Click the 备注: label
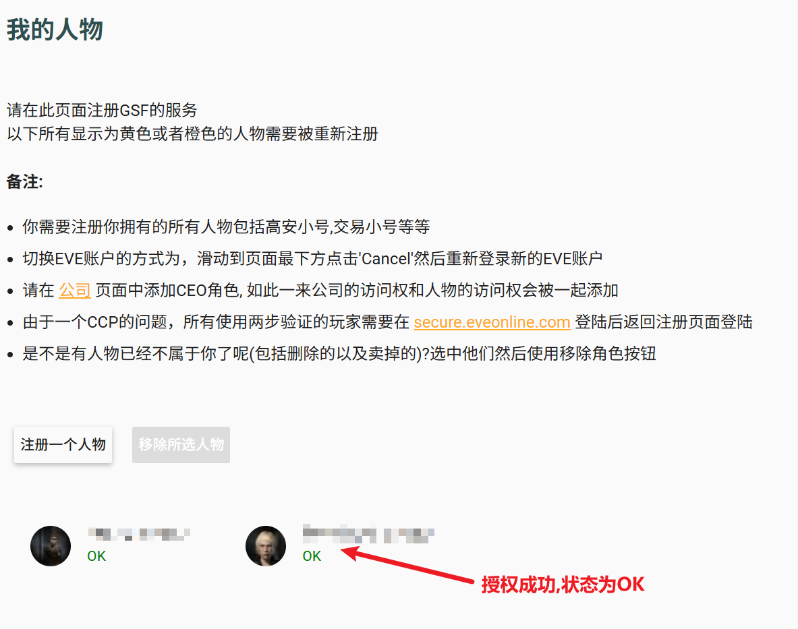Viewport: 798px width, 629px height. [x=25, y=181]
